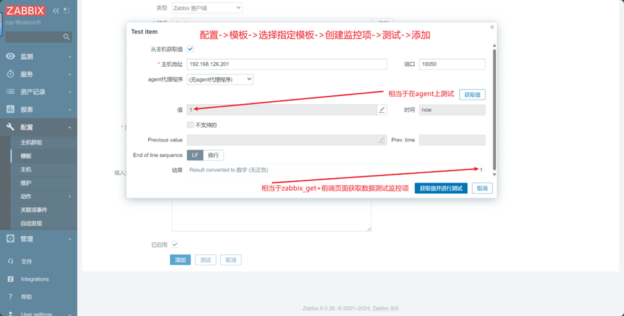The width and height of the screenshot is (624, 316).
Task: Click the description text area behind the dialog
Action: point(272,215)
